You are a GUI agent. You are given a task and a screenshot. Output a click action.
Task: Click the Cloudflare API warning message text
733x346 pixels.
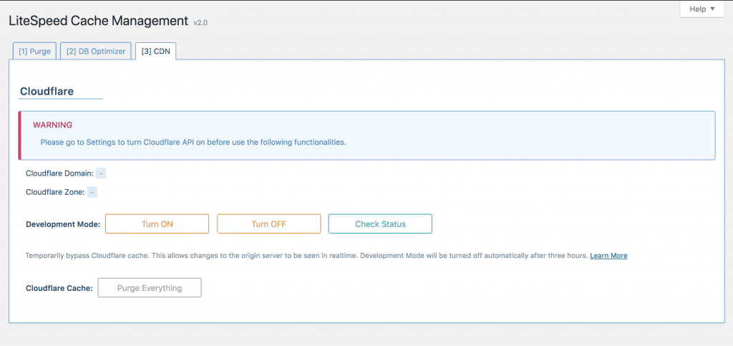click(x=193, y=142)
